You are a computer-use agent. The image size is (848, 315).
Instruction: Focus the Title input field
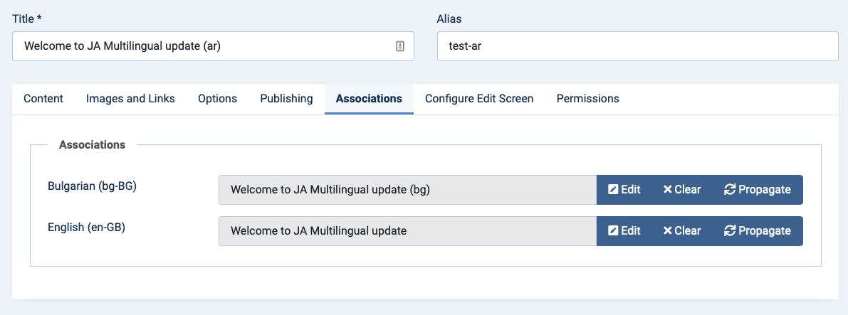213,46
